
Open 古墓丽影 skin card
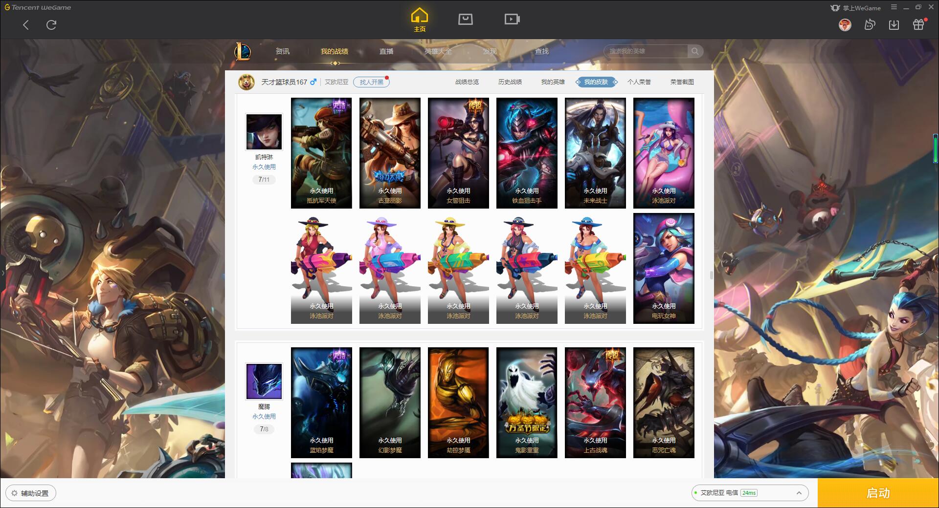(x=390, y=153)
